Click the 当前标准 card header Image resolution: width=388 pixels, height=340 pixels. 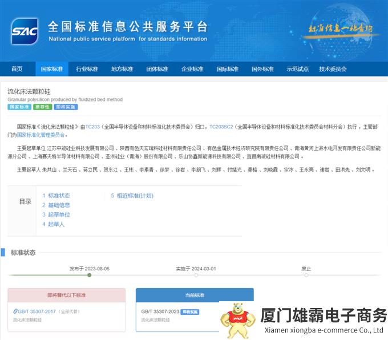(195, 295)
